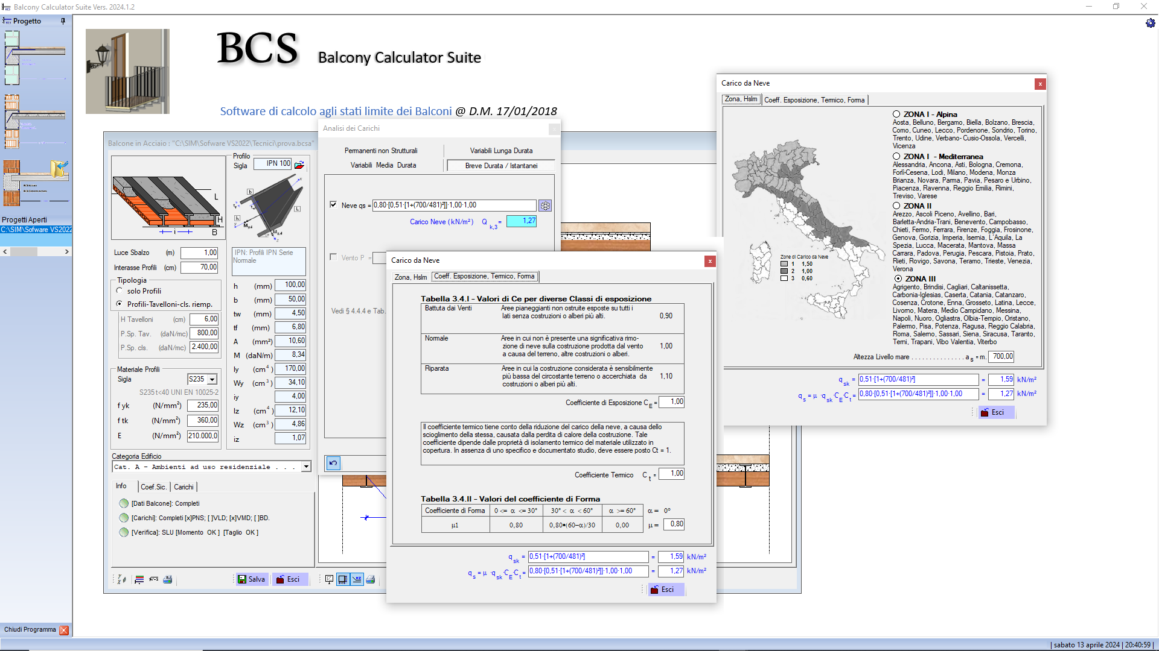
Task: Click the Progetto panel right scroll arrow
Action: [66, 252]
